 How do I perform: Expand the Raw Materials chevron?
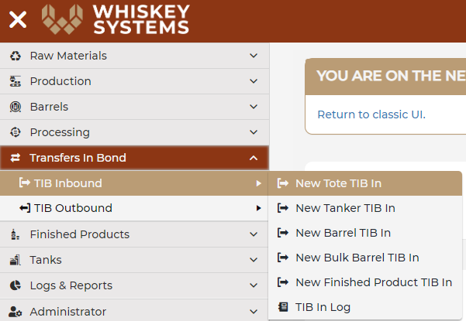(254, 56)
